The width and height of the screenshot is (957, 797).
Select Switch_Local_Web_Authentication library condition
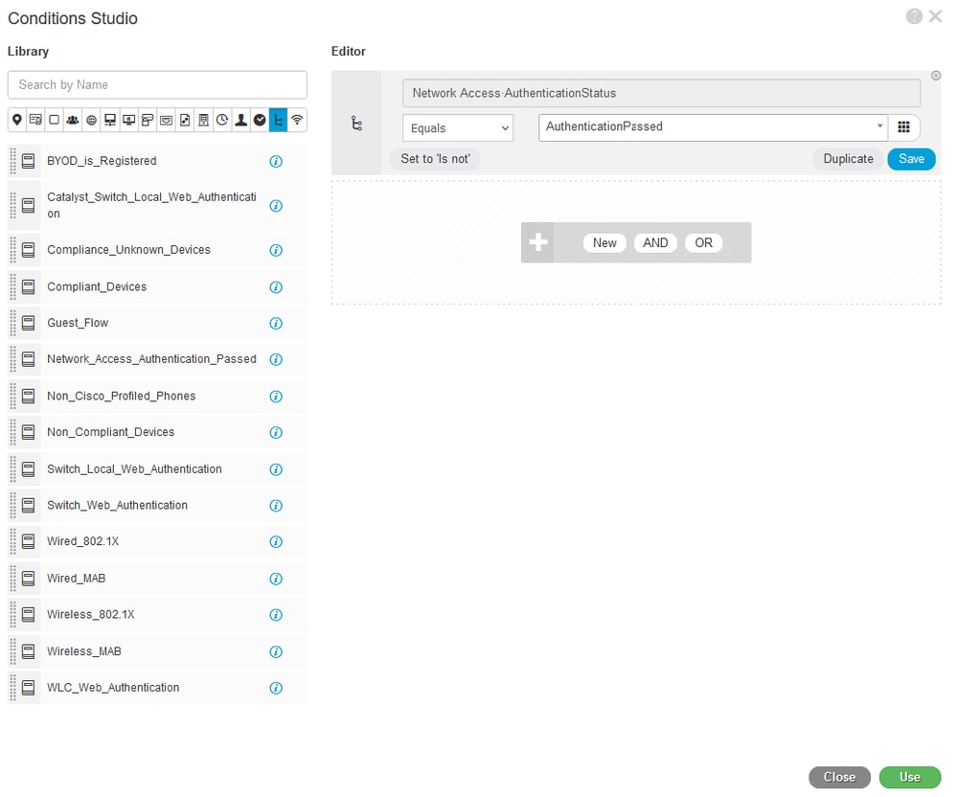click(x=157, y=469)
